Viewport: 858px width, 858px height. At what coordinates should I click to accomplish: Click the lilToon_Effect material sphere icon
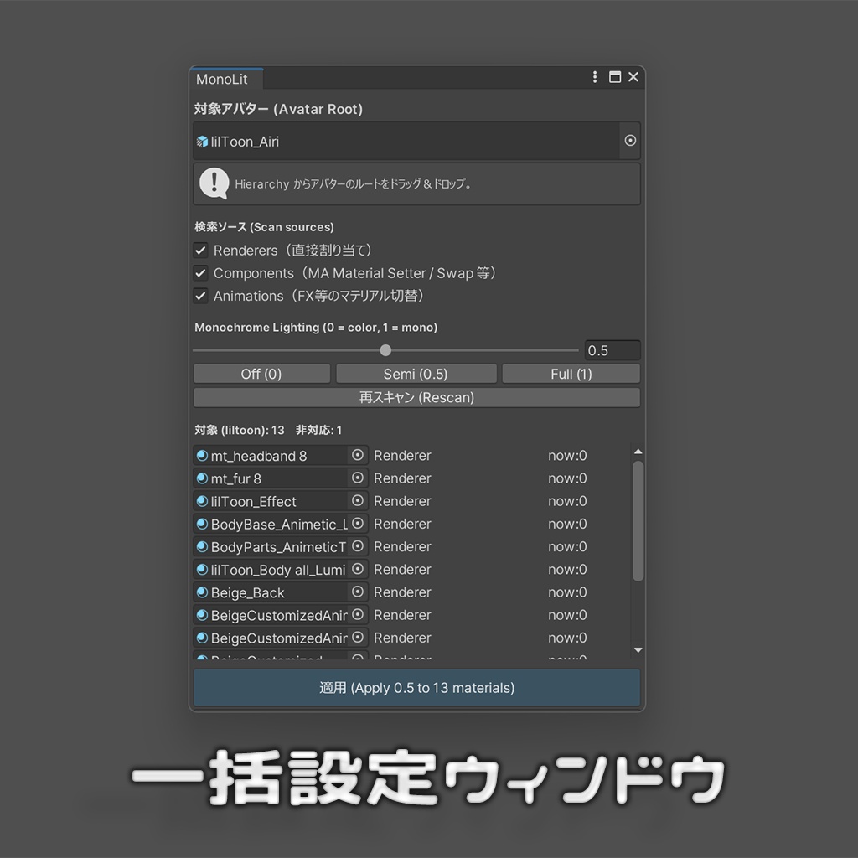(x=202, y=501)
